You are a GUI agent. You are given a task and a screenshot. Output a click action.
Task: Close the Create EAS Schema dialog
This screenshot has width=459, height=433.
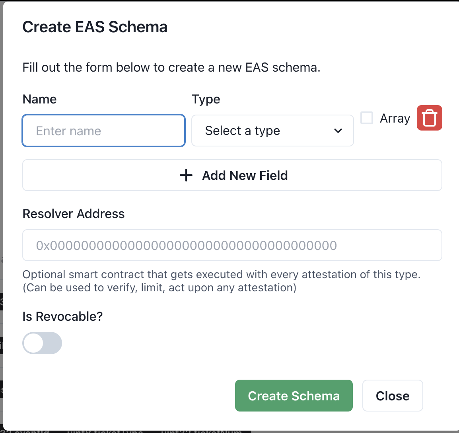point(392,396)
